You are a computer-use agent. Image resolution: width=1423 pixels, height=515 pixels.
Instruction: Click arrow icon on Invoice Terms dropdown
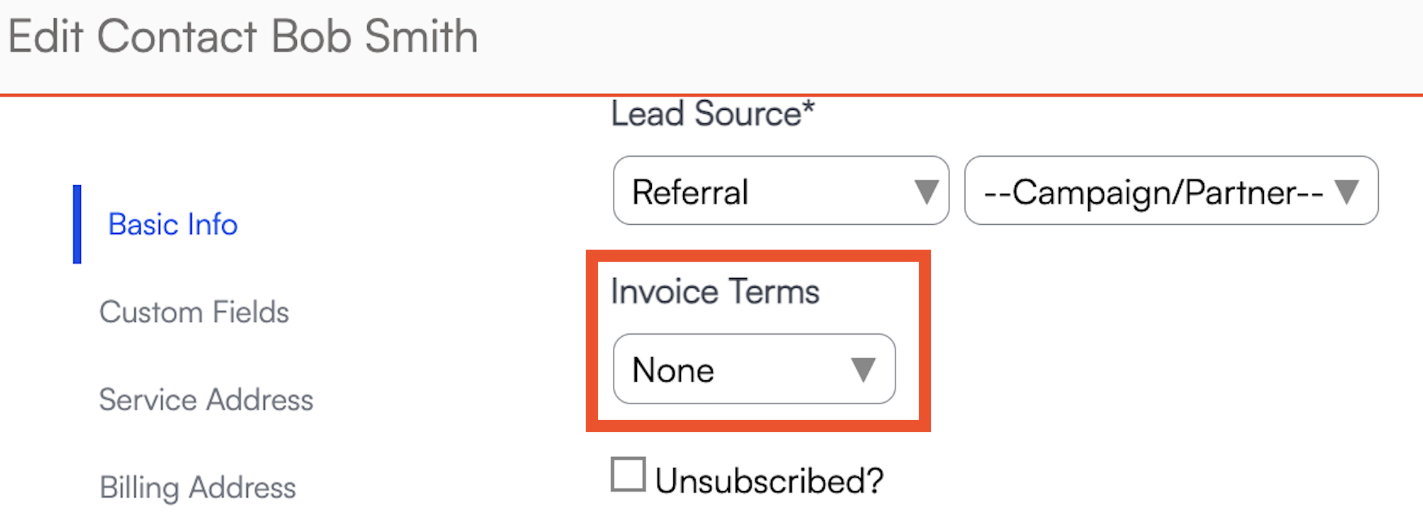click(x=863, y=370)
